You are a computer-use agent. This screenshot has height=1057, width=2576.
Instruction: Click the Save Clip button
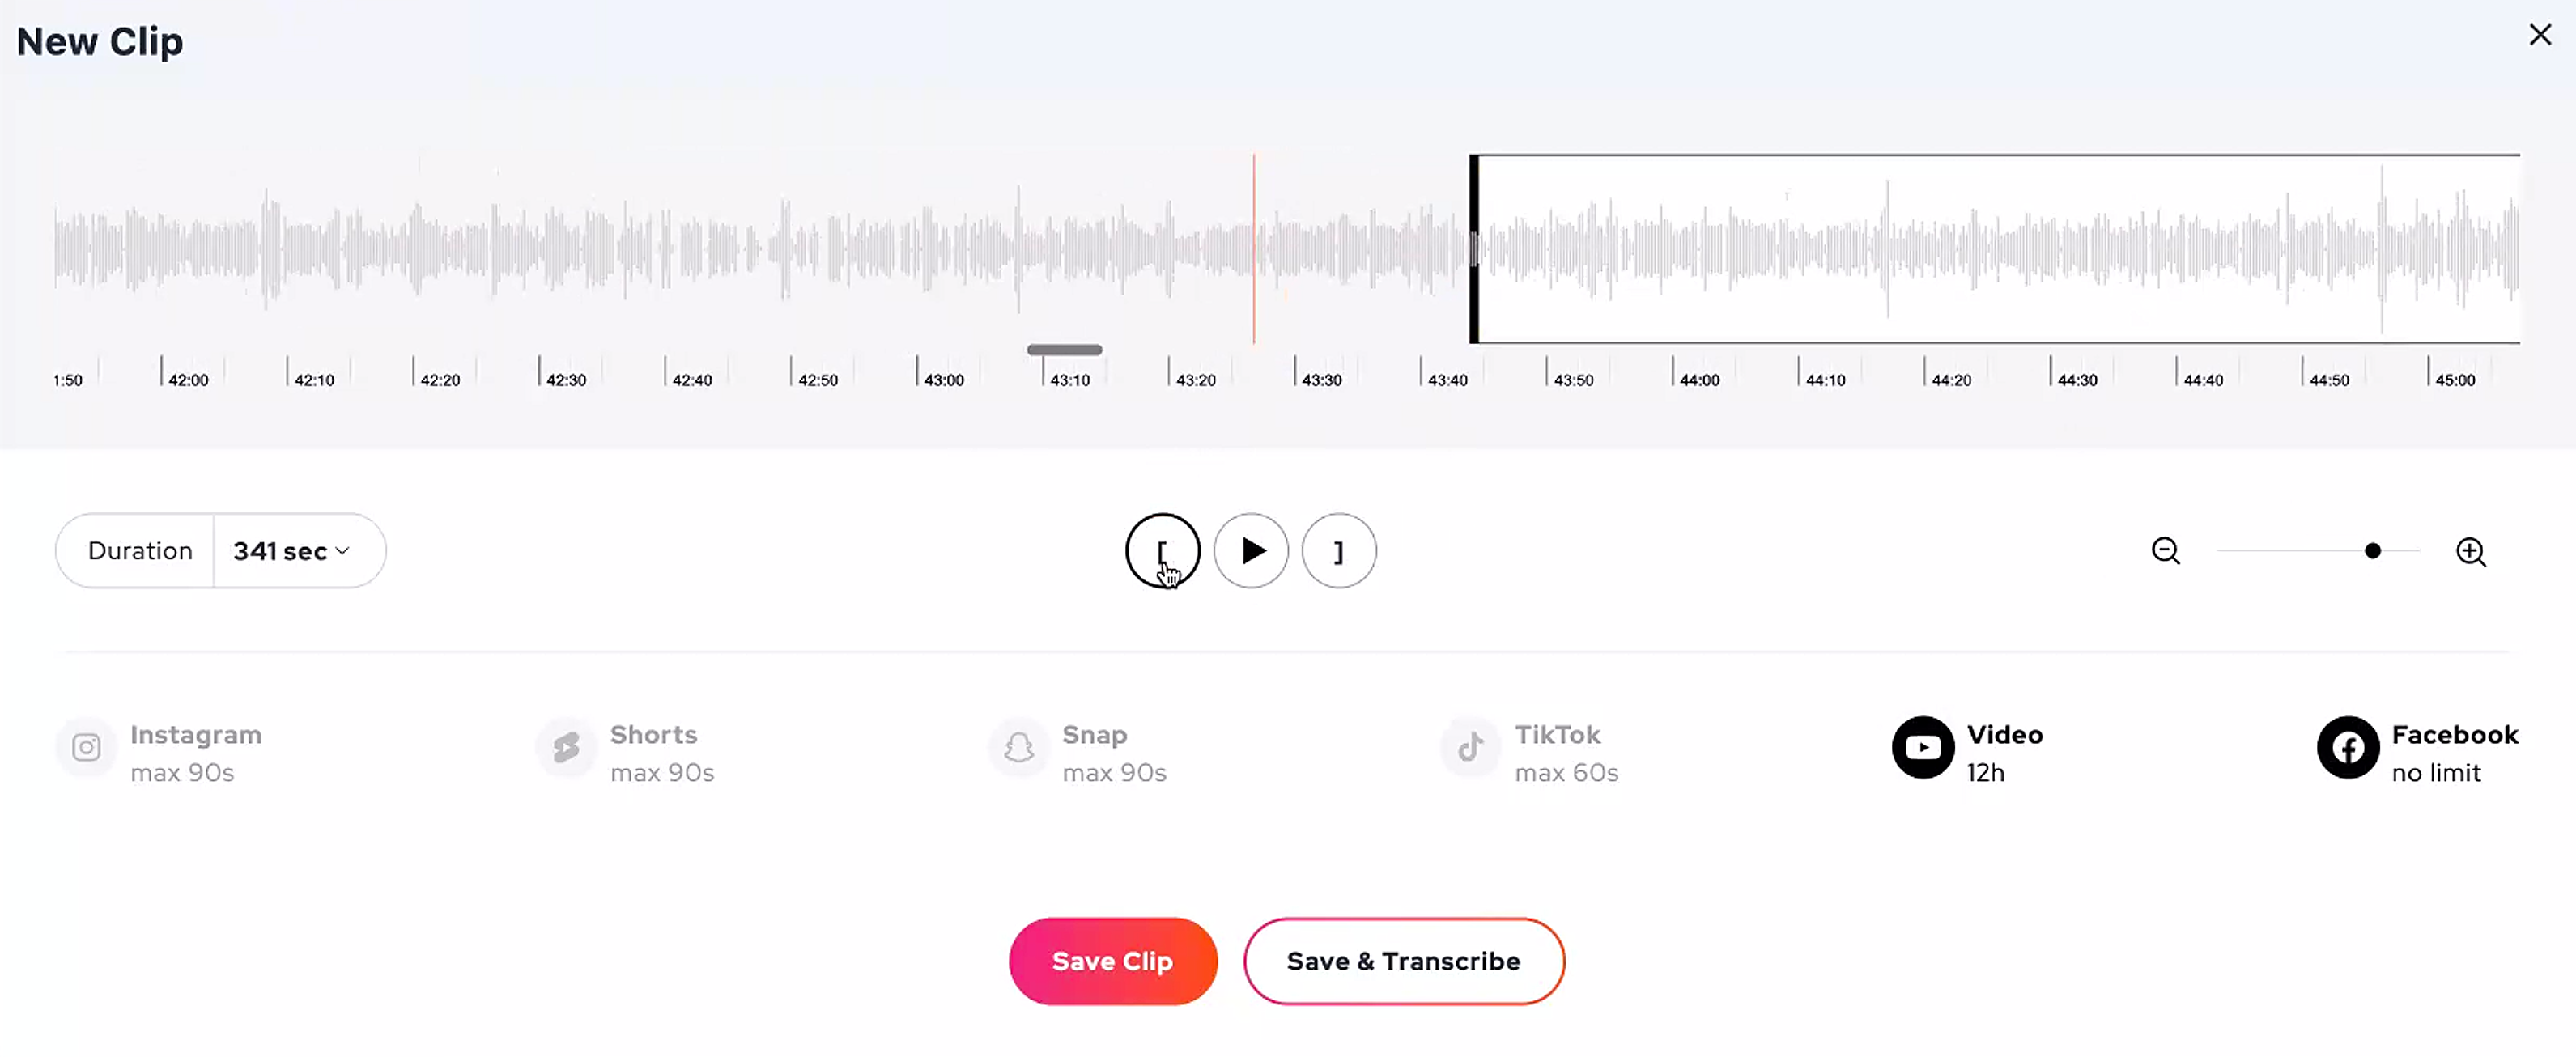(1113, 961)
